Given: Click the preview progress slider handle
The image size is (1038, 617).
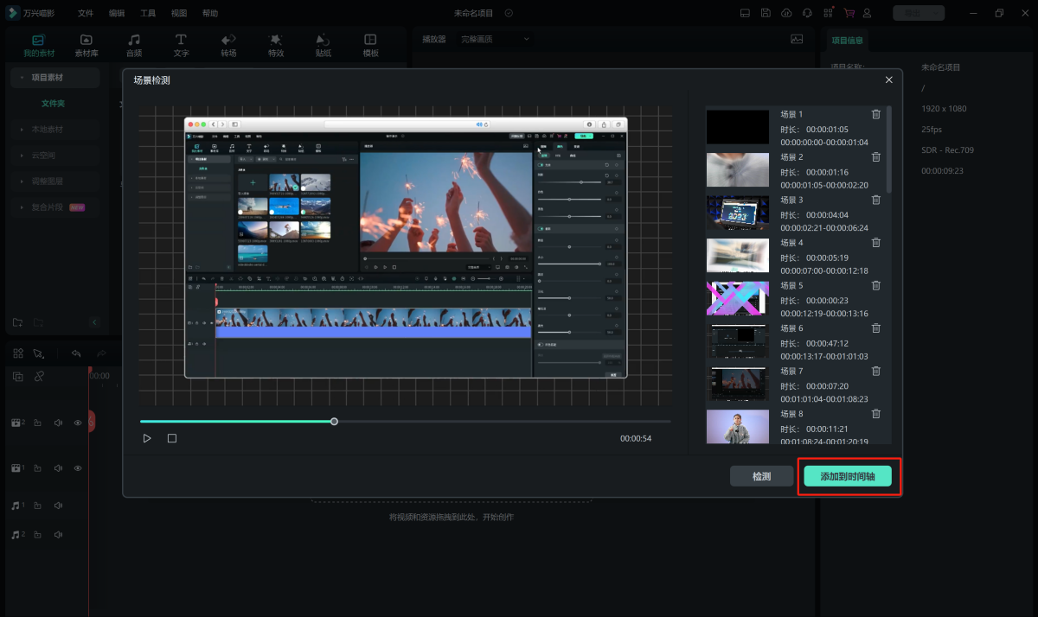Looking at the screenshot, I should click(334, 422).
